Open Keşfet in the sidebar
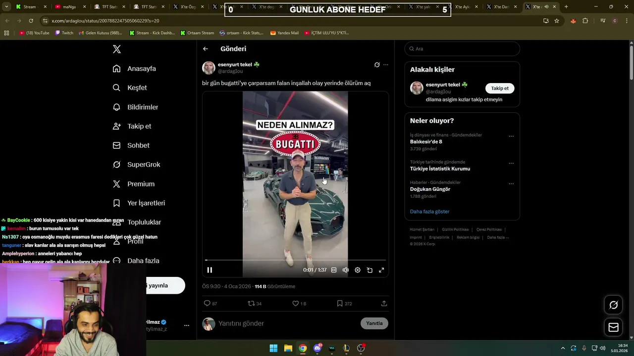The width and height of the screenshot is (634, 356). 130,88
